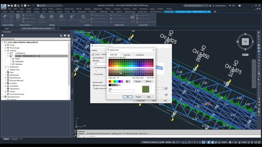Click the Plot printer quick access icon
This screenshot has height=147, width=262.
point(25,5)
